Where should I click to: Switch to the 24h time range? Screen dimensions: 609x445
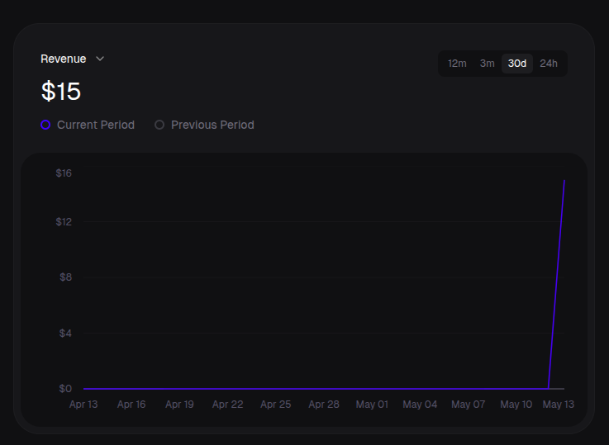tap(549, 64)
